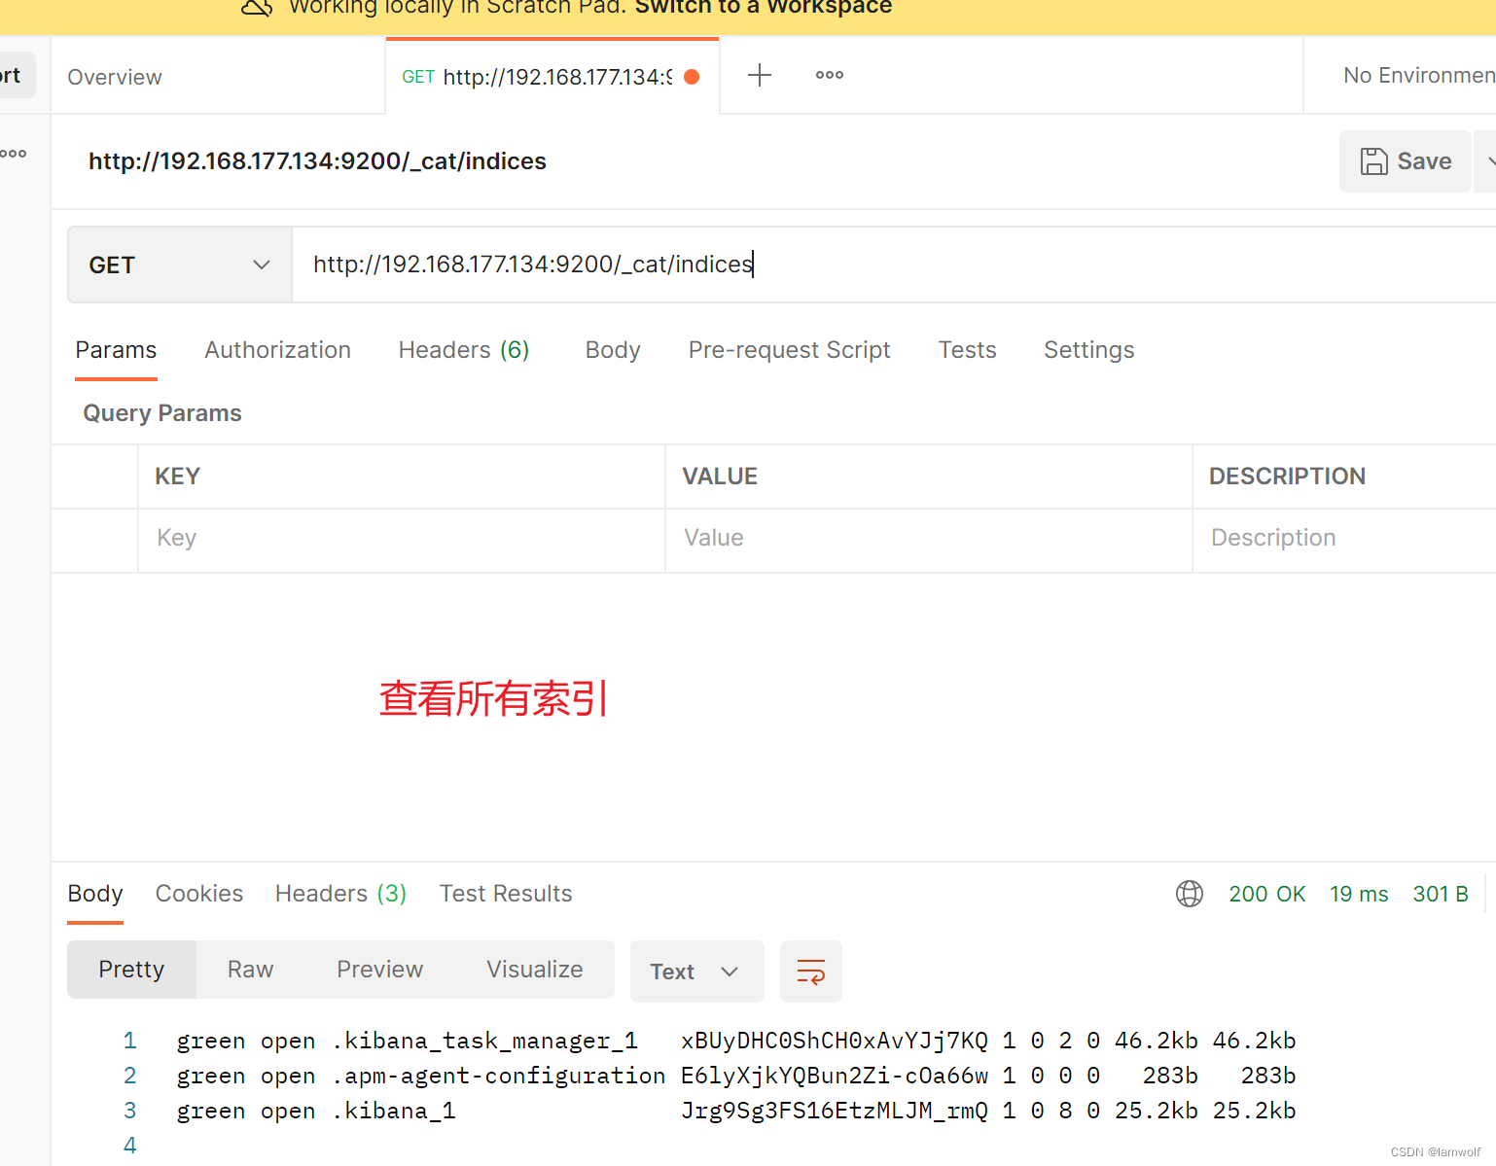Click the network globe icon in response bar
The height and width of the screenshot is (1166, 1496).
pos(1190,894)
